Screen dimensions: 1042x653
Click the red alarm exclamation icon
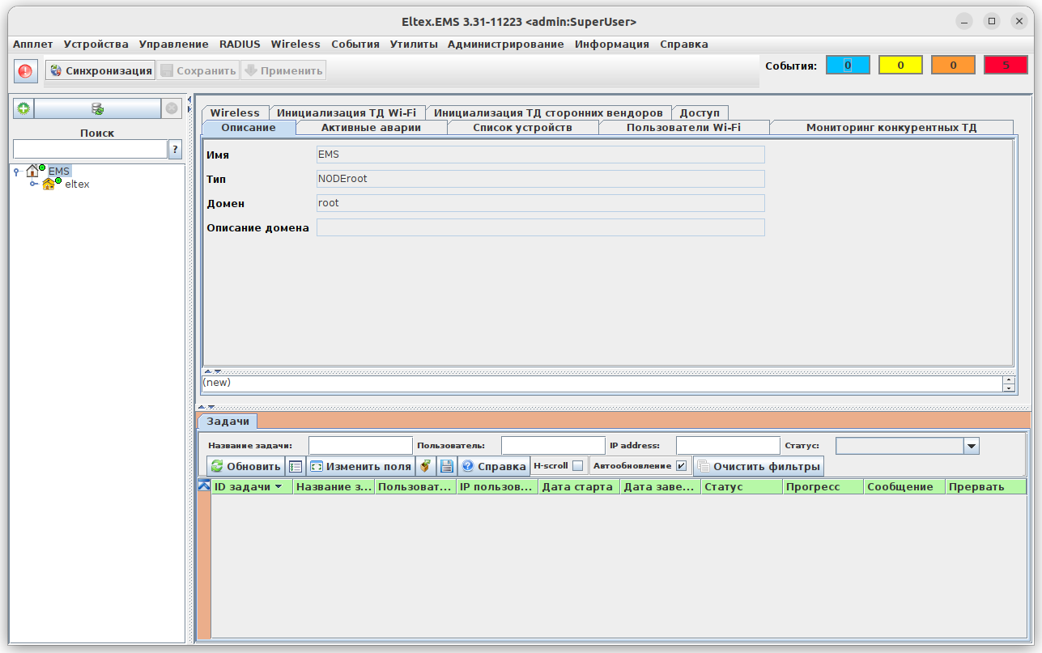(x=25, y=71)
